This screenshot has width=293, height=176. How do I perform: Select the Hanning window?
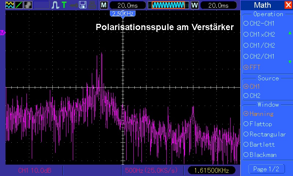(x=259, y=114)
